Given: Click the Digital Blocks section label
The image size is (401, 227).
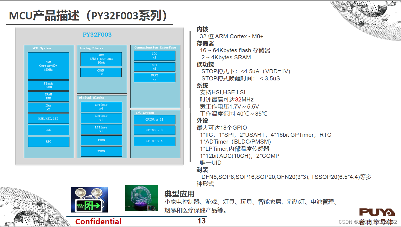Looking at the screenshot, I should 92,98.
